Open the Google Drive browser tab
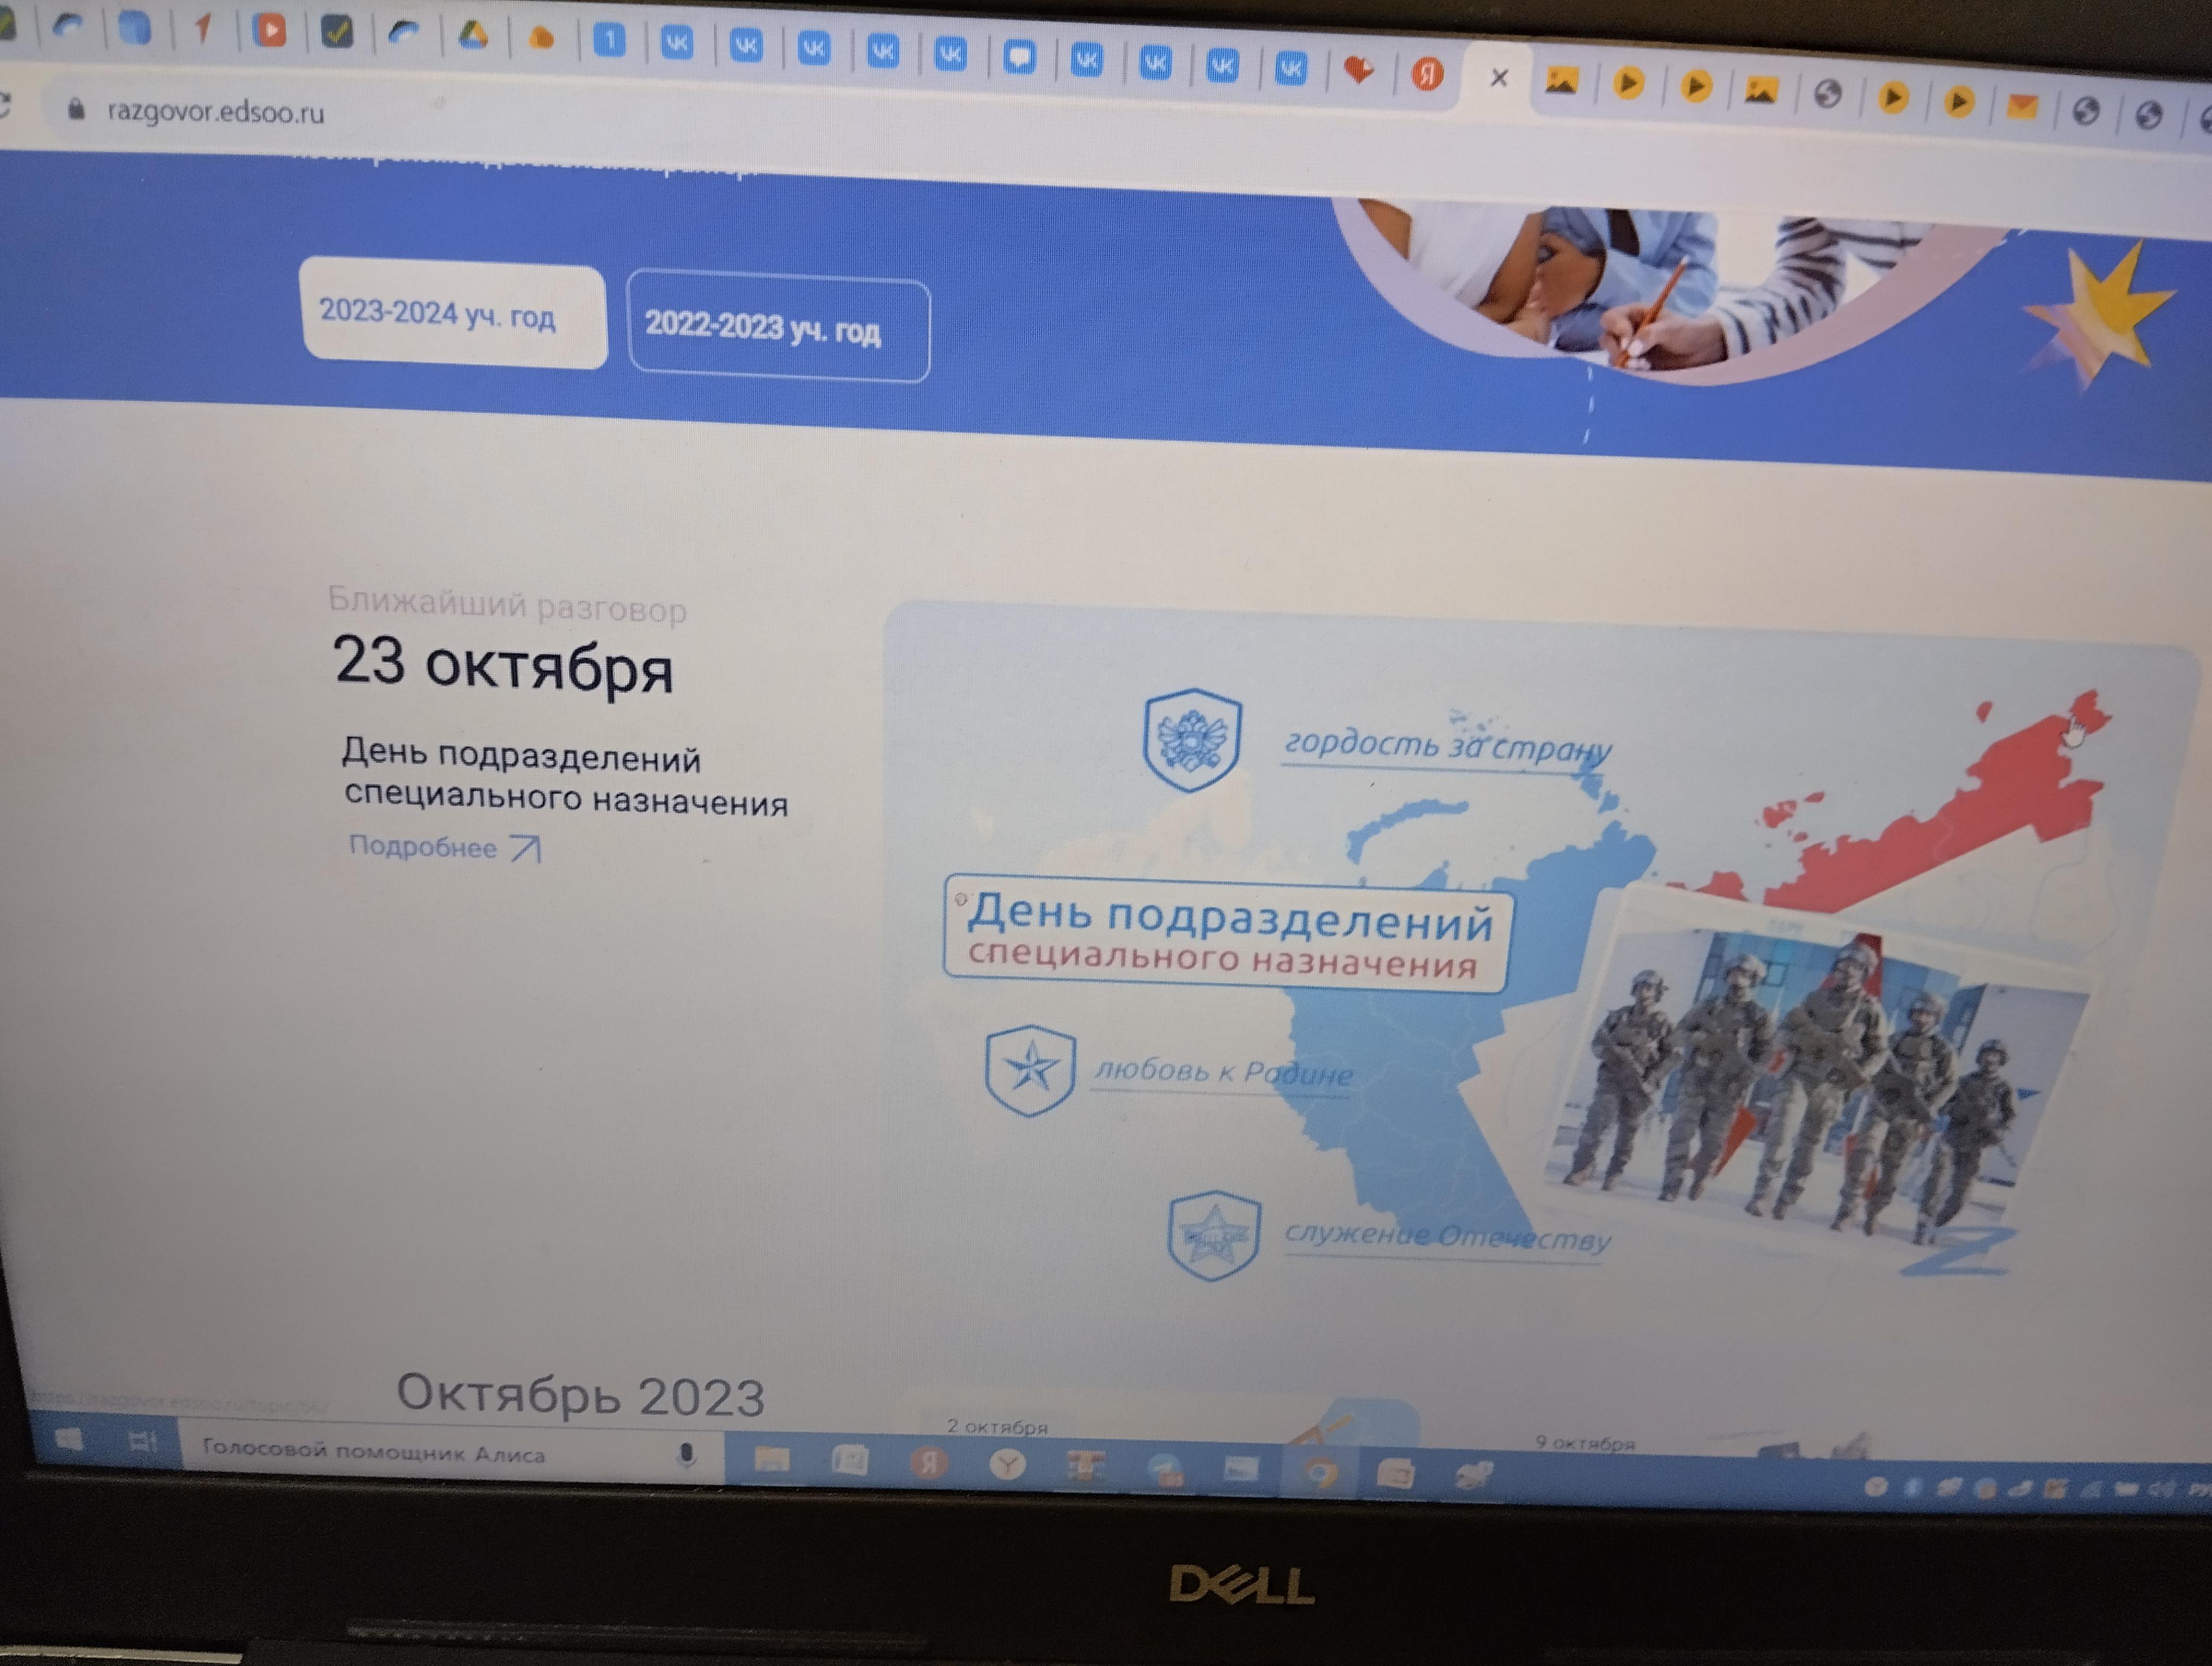This screenshot has height=1666, width=2212. click(473, 36)
